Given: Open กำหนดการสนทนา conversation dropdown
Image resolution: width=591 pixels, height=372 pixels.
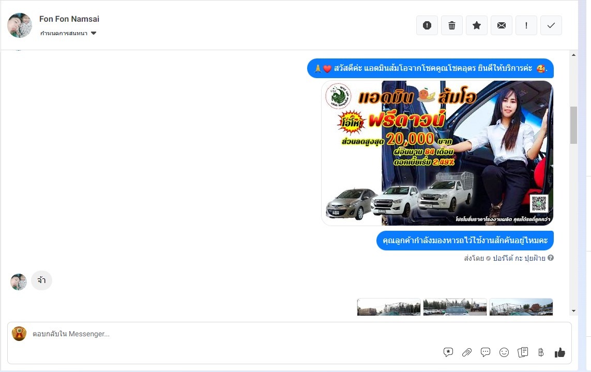Looking at the screenshot, I should coord(68,33).
